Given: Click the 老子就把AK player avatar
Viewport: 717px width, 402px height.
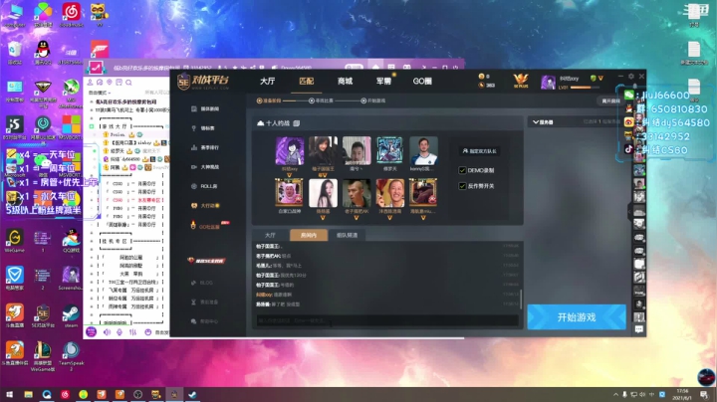Looking at the screenshot, I should (x=357, y=193).
